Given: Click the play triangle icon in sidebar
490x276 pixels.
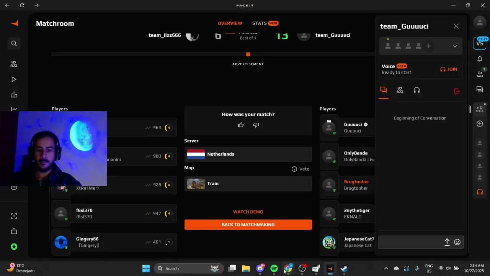Looking at the screenshot, I should point(14,79).
